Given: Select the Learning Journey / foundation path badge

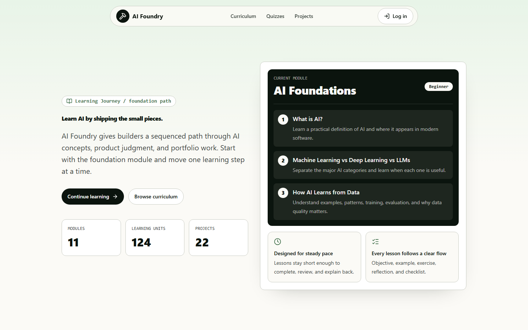Looking at the screenshot, I should [x=119, y=101].
